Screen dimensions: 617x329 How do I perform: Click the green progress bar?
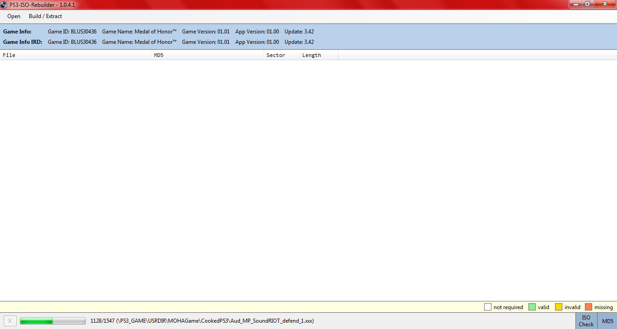[52, 321]
